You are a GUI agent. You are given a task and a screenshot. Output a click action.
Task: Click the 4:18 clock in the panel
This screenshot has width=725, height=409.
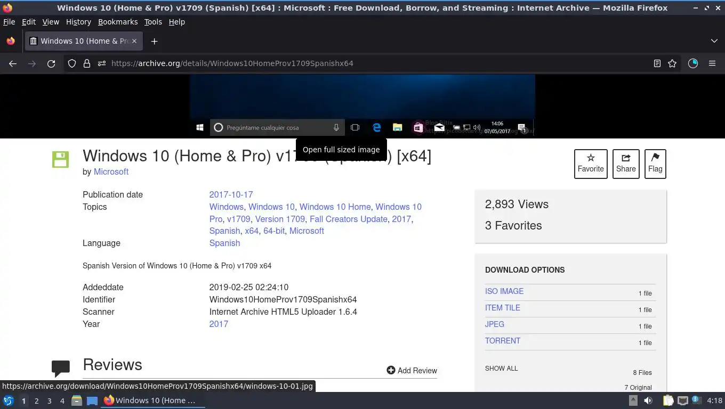tap(714, 400)
